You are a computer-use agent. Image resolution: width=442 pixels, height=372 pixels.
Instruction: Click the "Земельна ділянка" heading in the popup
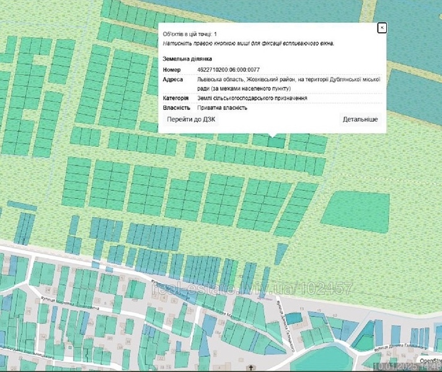tap(187, 59)
